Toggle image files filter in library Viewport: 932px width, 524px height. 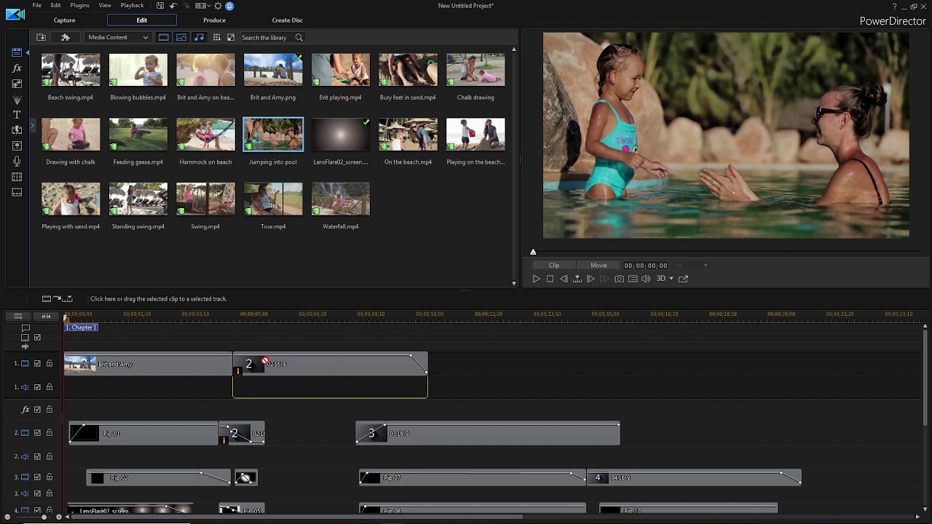click(x=181, y=37)
